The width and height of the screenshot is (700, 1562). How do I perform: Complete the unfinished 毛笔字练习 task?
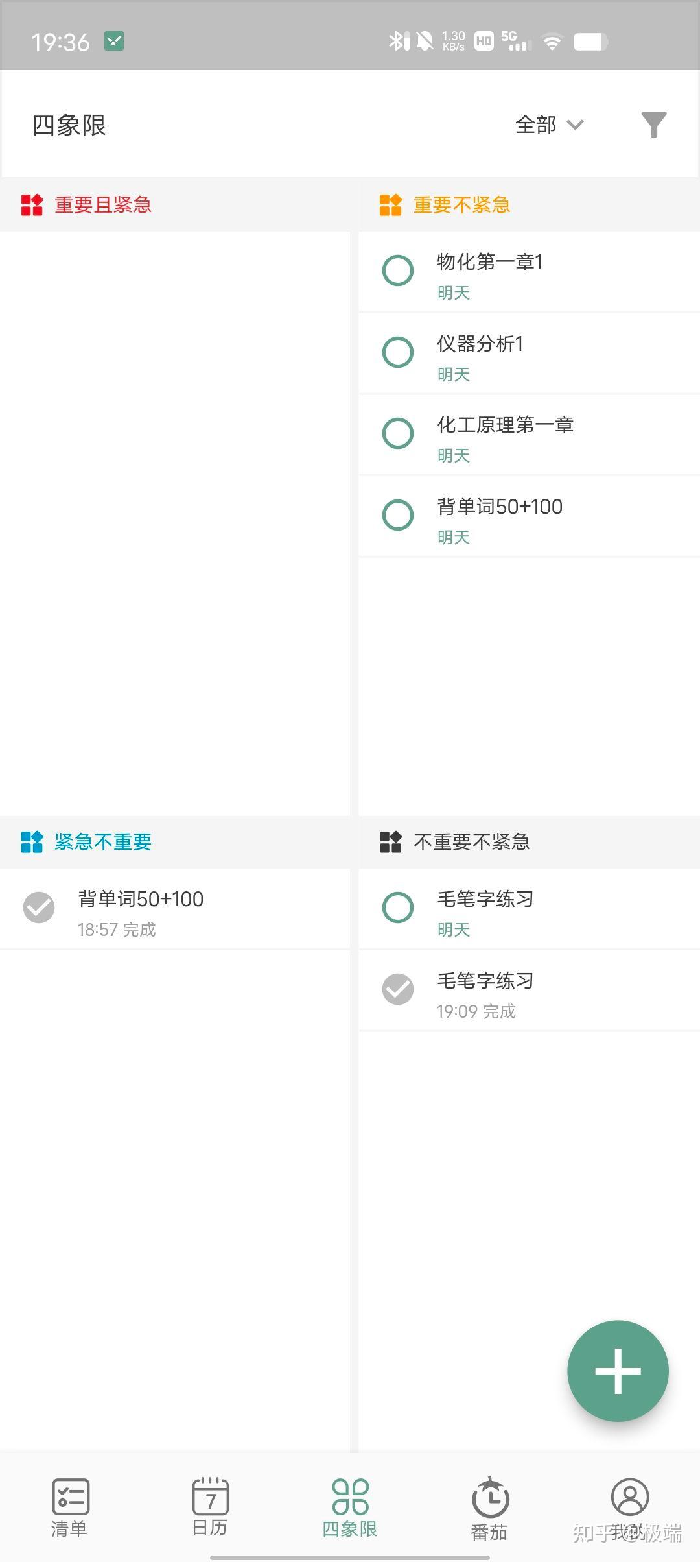pos(398,907)
